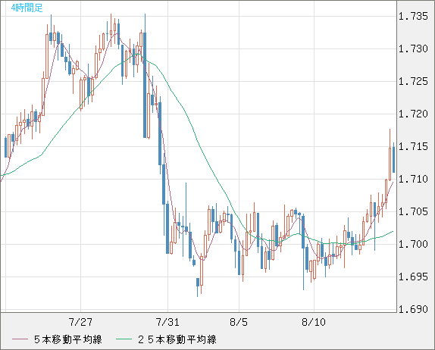Click the 7/27 date label
The width and height of the screenshot is (435, 350).
click(80, 322)
